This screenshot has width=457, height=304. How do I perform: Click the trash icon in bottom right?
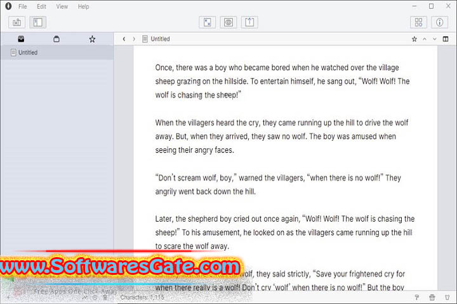coord(432,297)
